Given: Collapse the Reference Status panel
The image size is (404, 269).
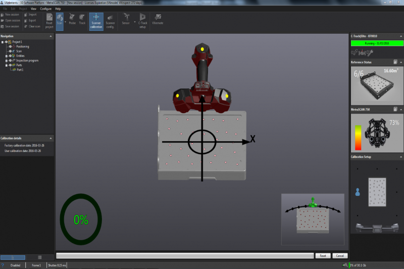Looking at the screenshot, I should click(x=400, y=62).
